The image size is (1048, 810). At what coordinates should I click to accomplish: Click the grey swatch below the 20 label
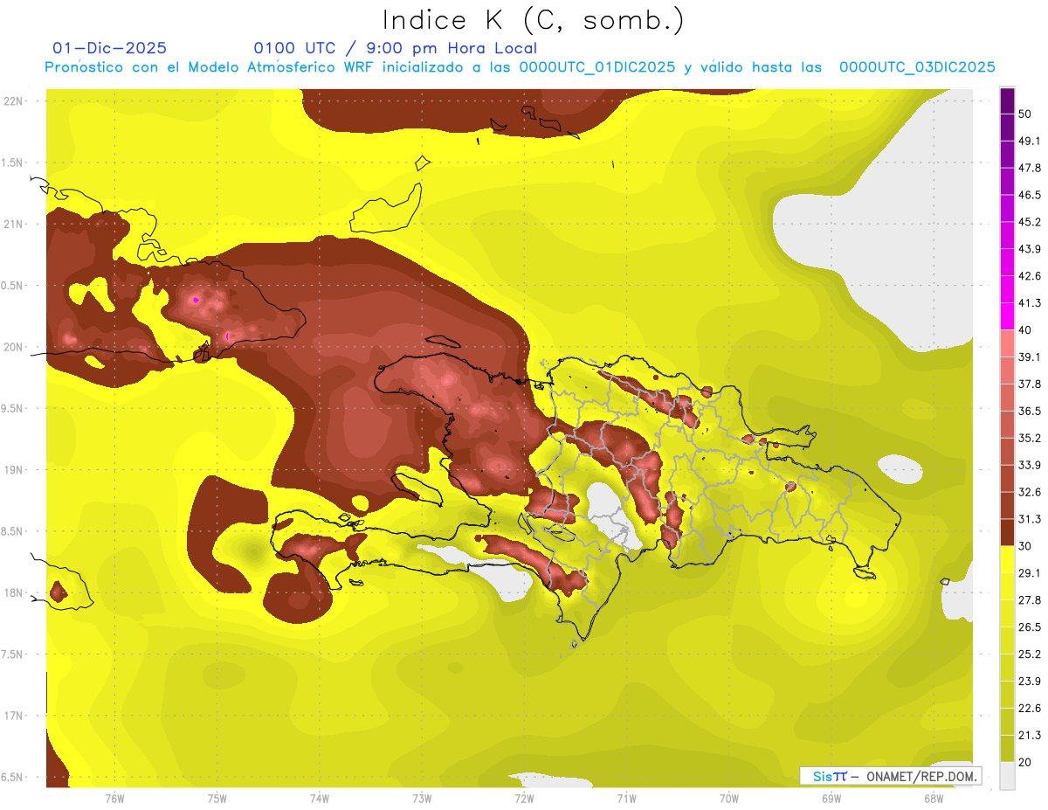(x=1007, y=776)
